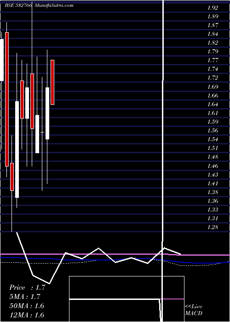The image size is (230, 322).
Task: Click the 1.64 price axis label
Action: [x=213, y=104]
